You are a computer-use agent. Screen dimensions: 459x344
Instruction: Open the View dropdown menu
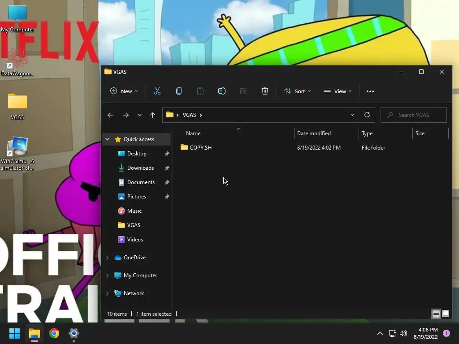tap(338, 91)
